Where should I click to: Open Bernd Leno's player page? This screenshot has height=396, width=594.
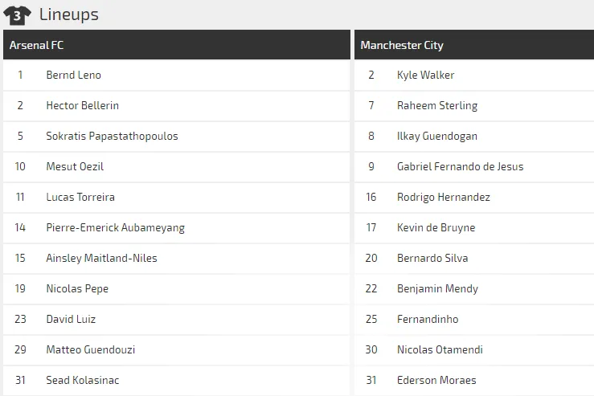(x=73, y=75)
